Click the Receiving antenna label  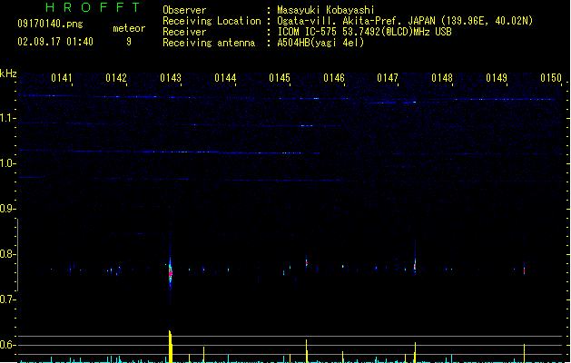pos(209,43)
